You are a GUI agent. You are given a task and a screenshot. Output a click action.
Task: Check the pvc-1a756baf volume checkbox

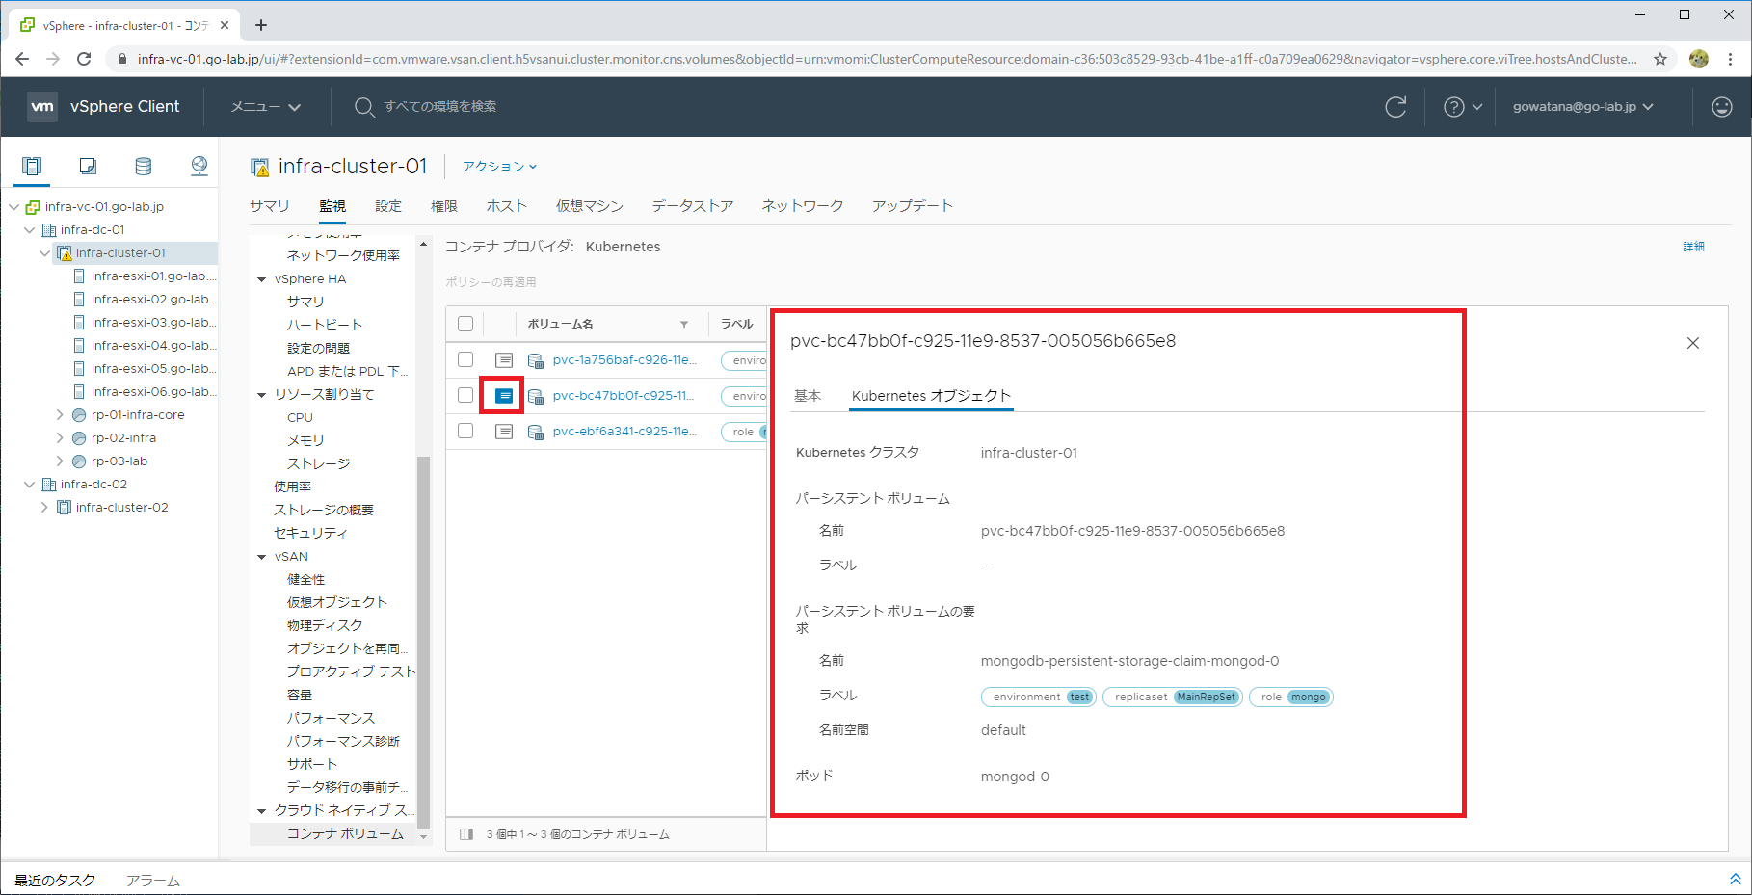[465, 359]
